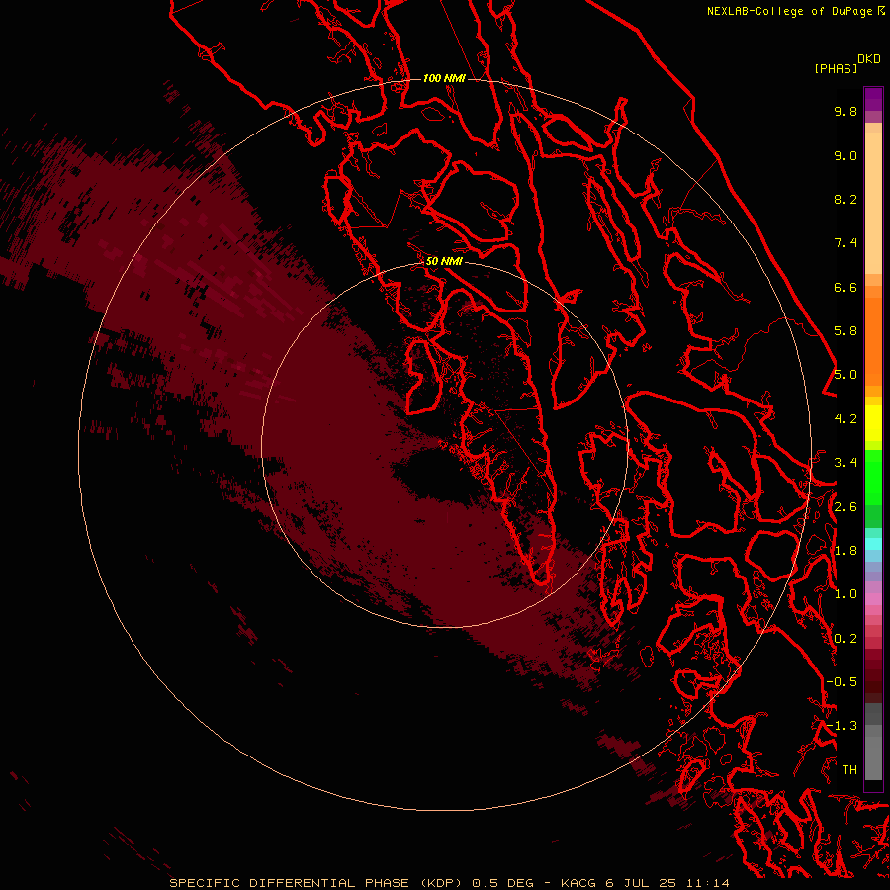Click the -1.3 scale value

pos(842,726)
